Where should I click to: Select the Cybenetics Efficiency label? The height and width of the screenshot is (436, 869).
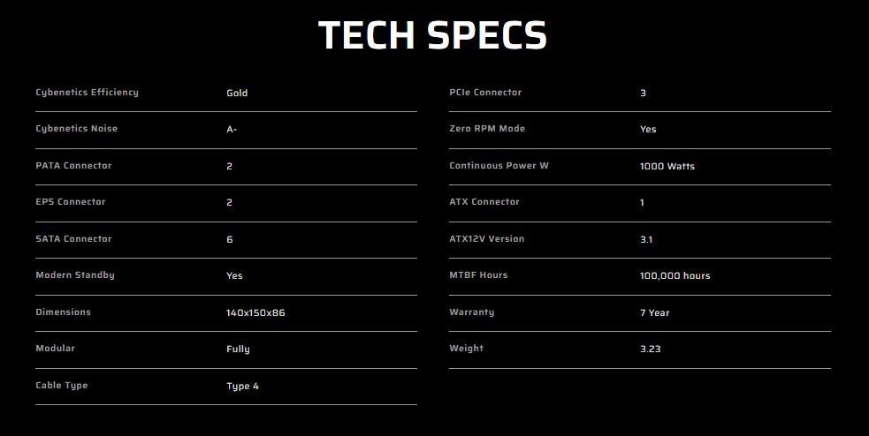point(87,93)
